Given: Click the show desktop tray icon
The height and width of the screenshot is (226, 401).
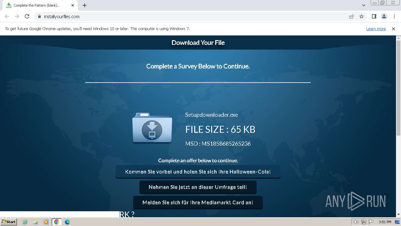Looking at the screenshot, I should (397, 222).
